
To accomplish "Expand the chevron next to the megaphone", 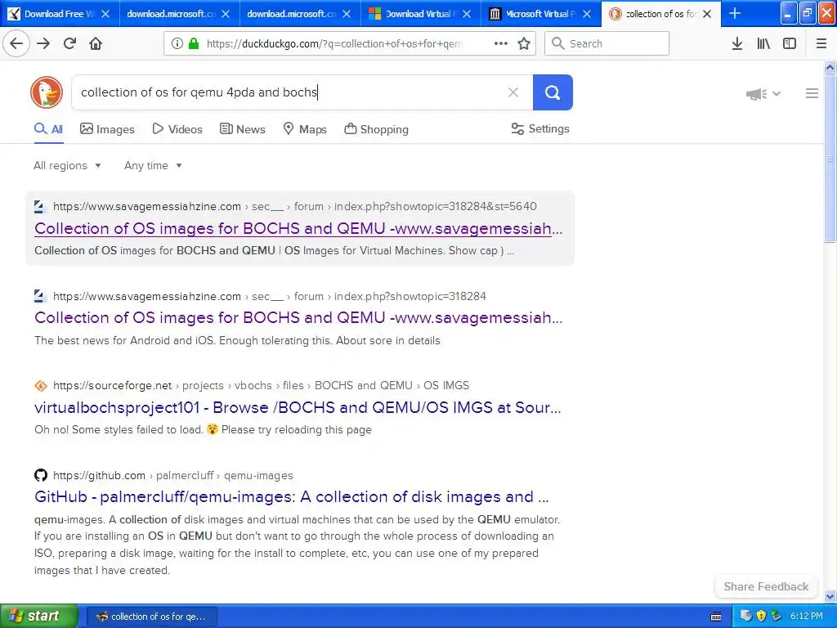I will pyautogui.click(x=777, y=94).
